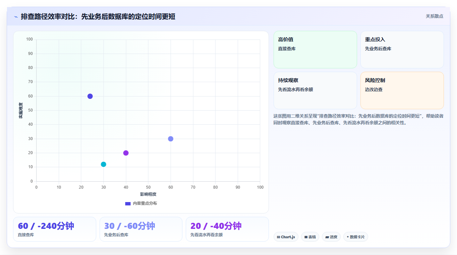The height and width of the screenshot is (255, 457).
Task: Click the 实施难度 y-axis title
Action: (x=21, y=111)
